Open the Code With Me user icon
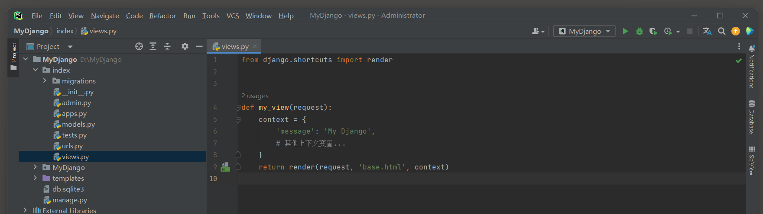This screenshot has width=763, height=214. [538, 31]
